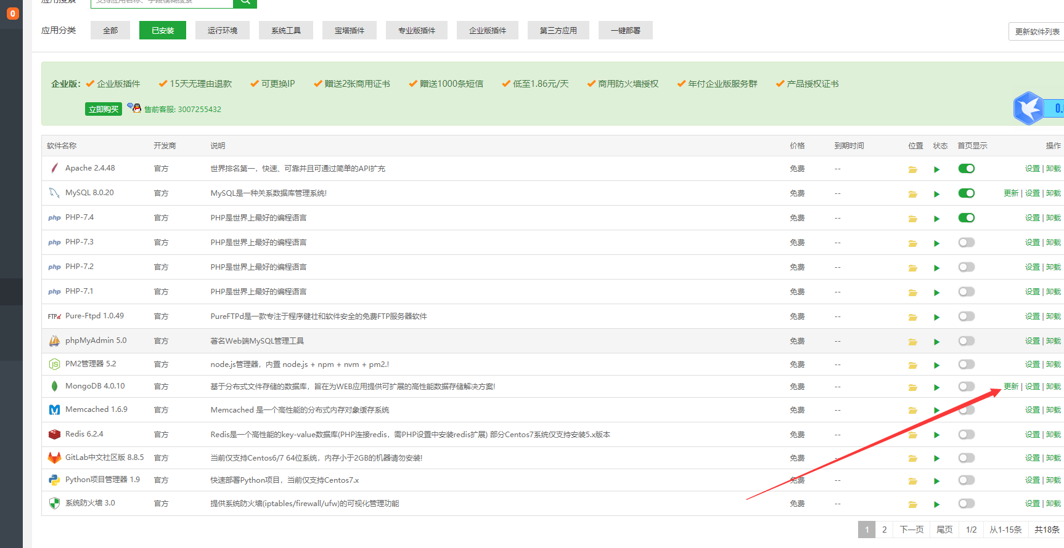Select the 宝塔插件 category tab
Screen dimensions: 1064x548
pyautogui.click(x=350, y=30)
